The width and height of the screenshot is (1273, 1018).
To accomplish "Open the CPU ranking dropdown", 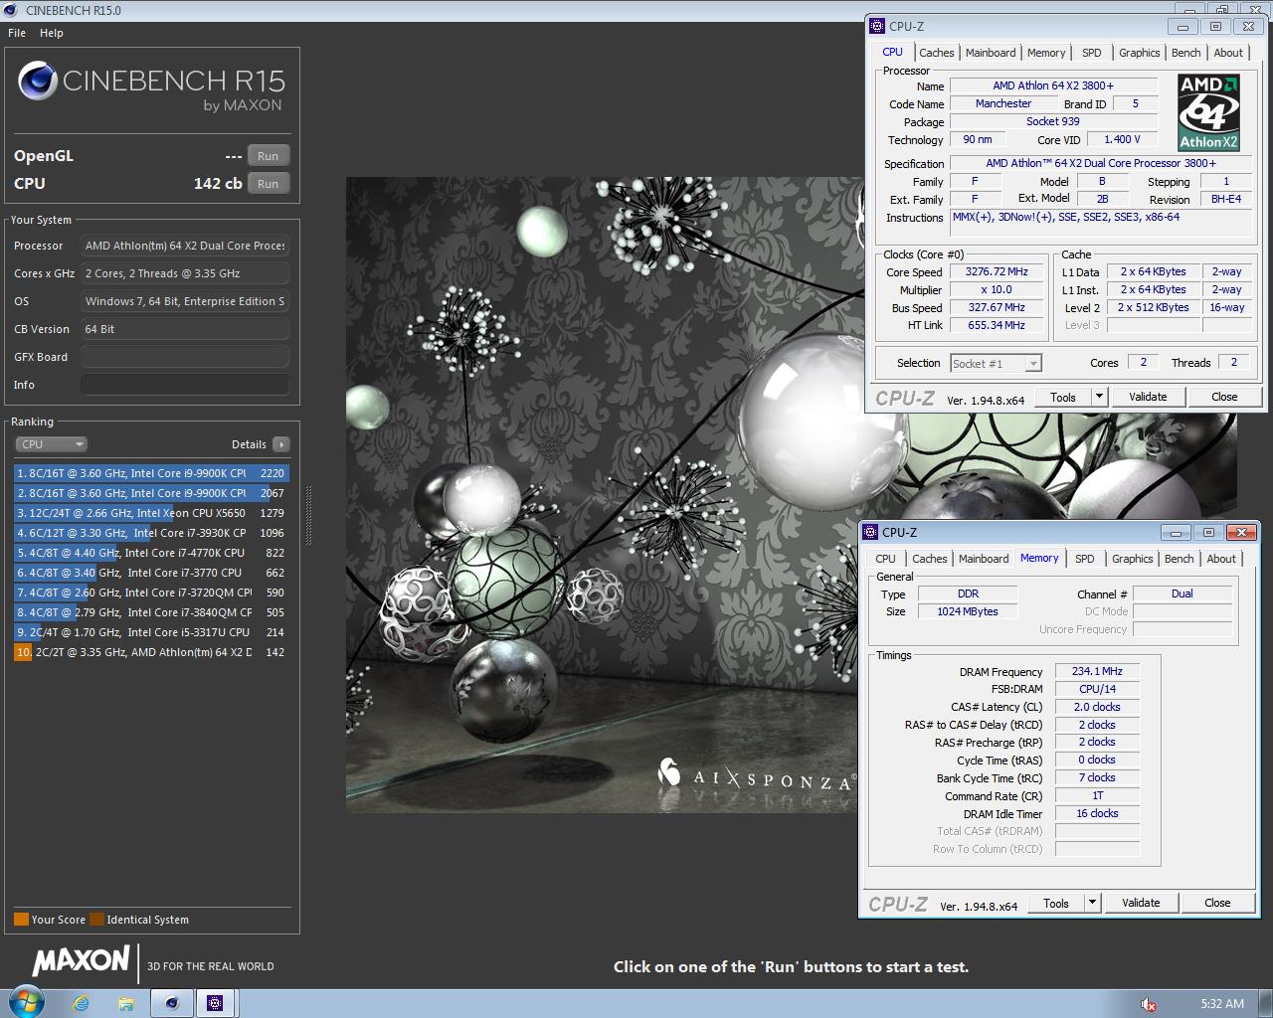I will (52, 444).
